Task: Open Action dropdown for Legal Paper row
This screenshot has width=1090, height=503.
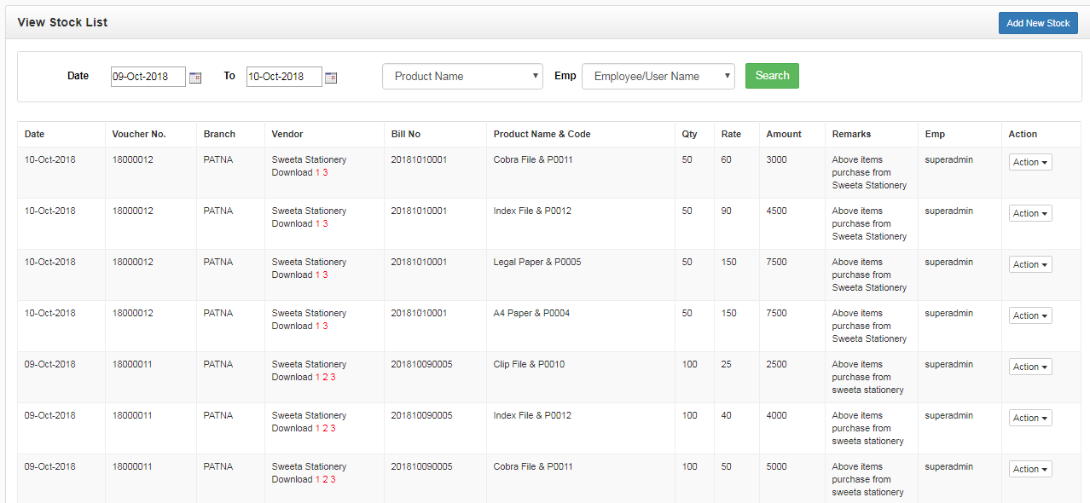Action: [1030, 264]
